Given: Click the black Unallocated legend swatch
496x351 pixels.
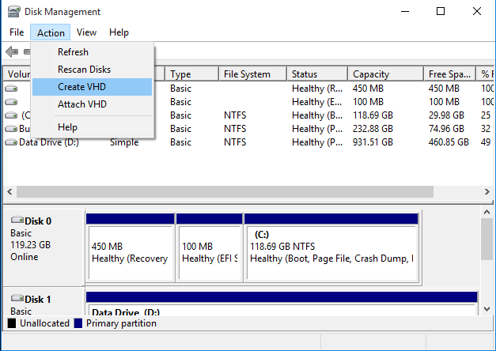Looking at the screenshot, I should tap(12, 323).
